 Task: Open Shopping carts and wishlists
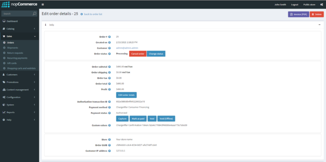[x=19, y=68]
